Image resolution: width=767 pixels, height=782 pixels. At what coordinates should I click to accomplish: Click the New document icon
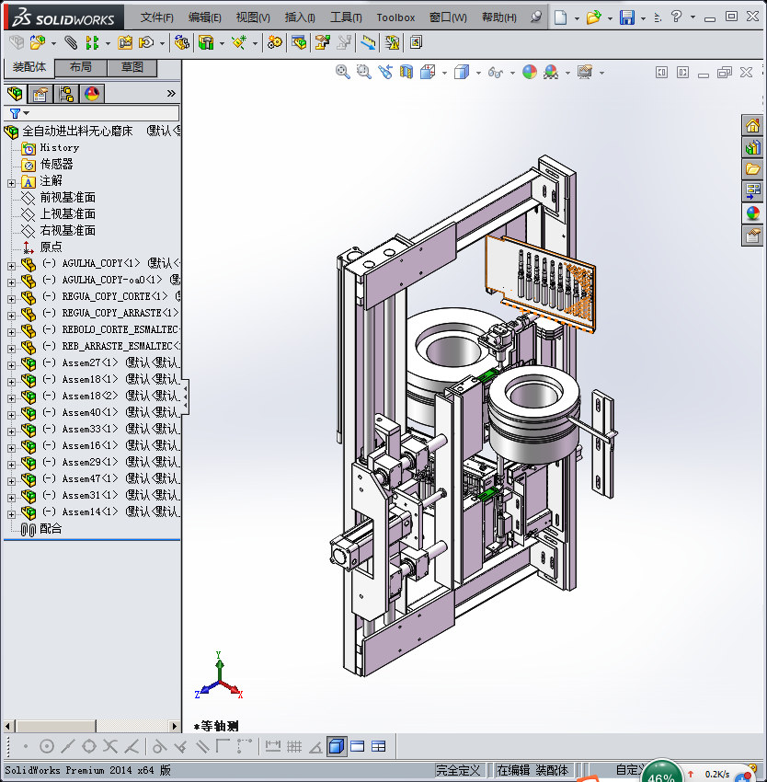561,17
